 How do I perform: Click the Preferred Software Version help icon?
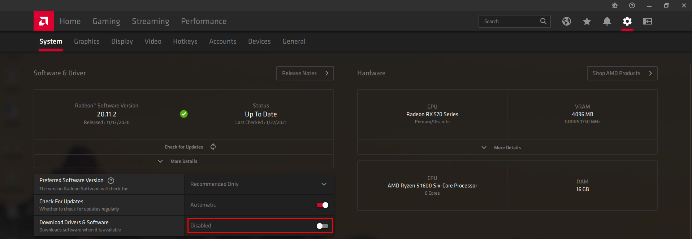click(111, 181)
